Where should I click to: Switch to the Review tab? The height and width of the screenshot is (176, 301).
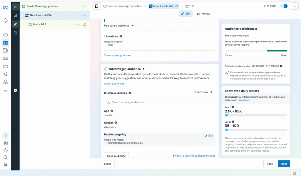203,14
